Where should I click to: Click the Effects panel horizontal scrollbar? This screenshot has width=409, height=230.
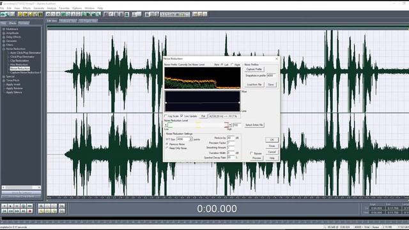click(x=21, y=187)
